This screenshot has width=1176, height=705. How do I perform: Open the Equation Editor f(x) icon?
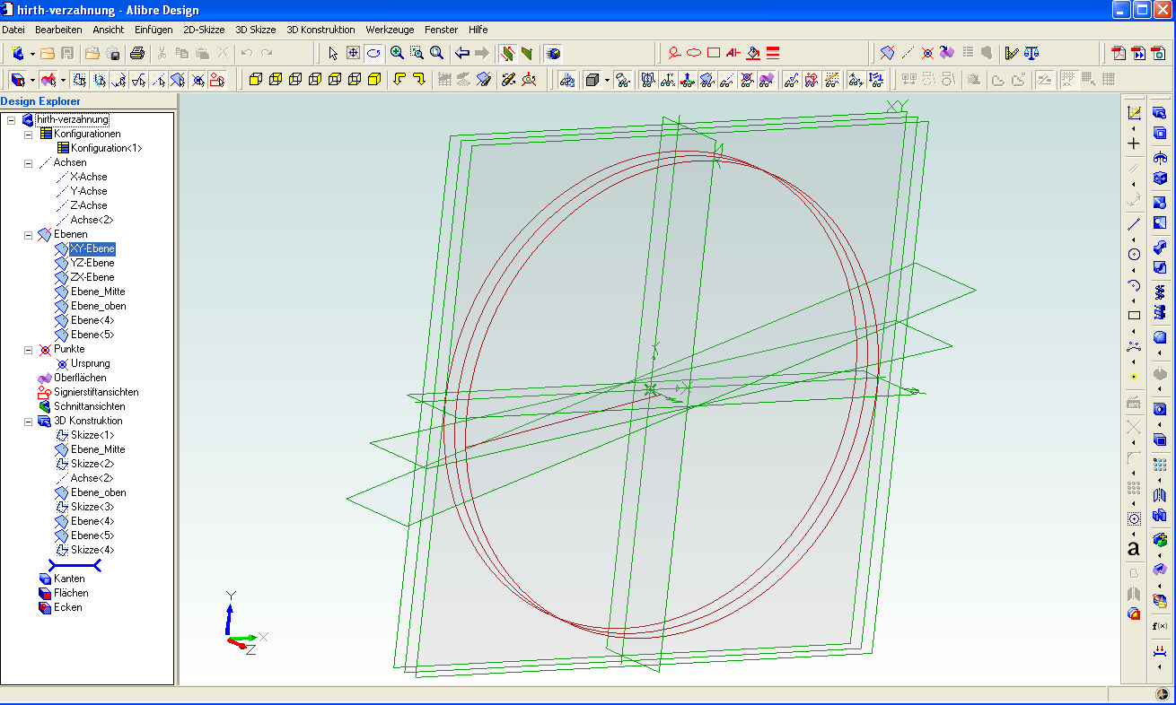point(1160,625)
